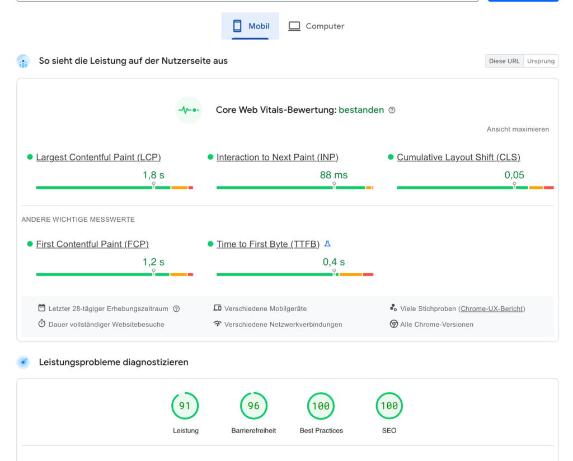Open Largest Contentful Paint (LCP) link
The image size is (573, 461).
coord(98,158)
